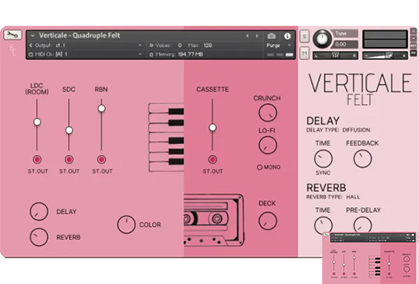This screenshot has height=284, width=419.
Task: Open the Output st. 1 dropdown
Action: tap(85, 45)
